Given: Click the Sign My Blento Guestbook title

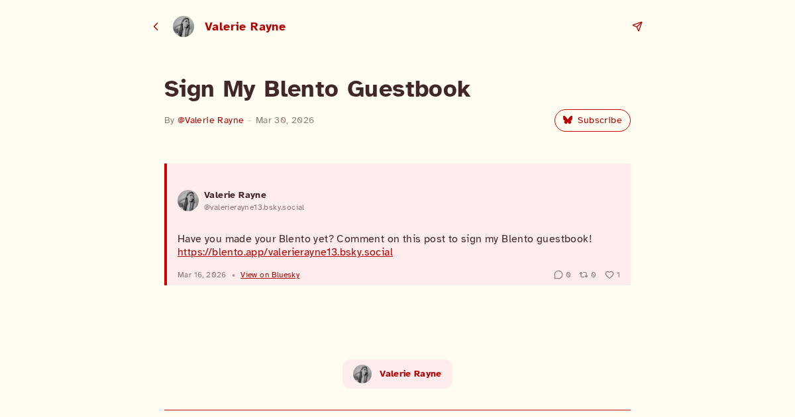Looking at the screenshot, I should click(317, 89).
